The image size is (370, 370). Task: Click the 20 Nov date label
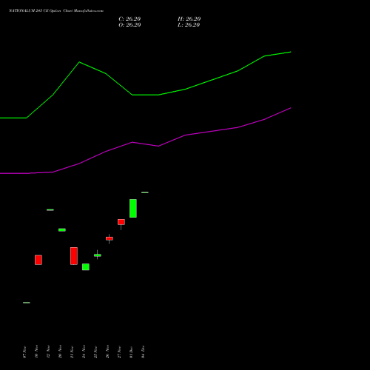point(60,352)
